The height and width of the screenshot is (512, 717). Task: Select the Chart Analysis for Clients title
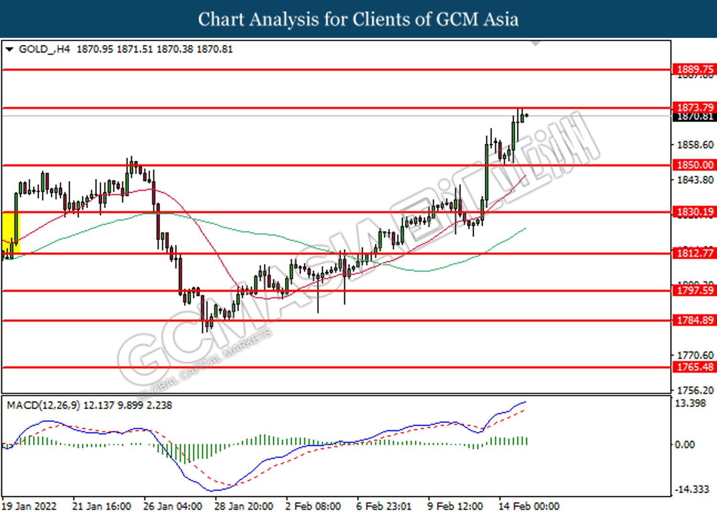click(358, 20)
